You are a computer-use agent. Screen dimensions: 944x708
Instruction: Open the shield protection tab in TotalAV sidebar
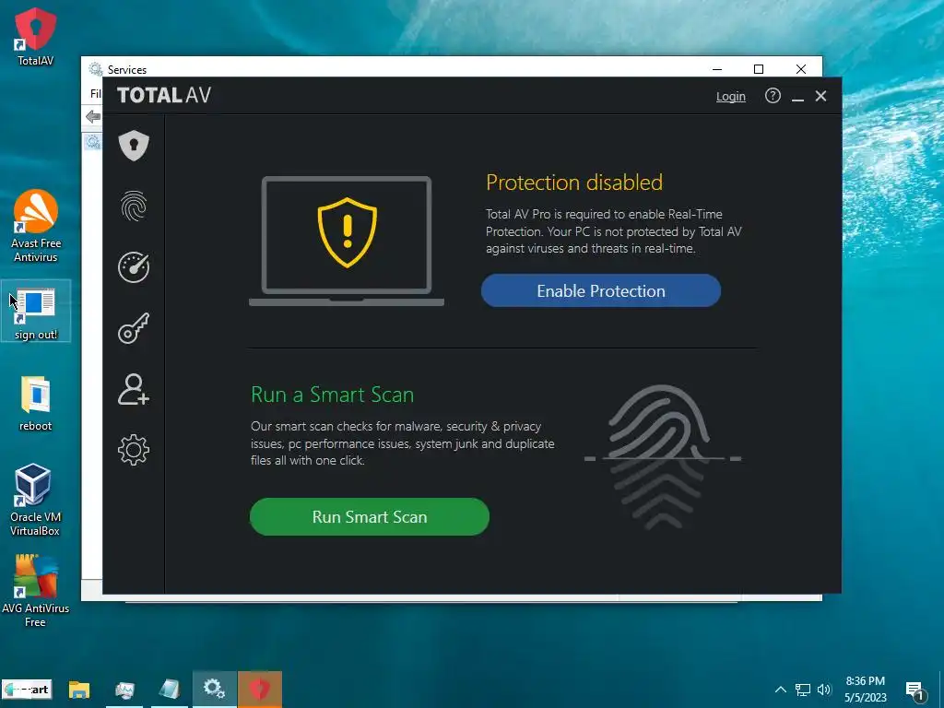[x=134, y=145]
